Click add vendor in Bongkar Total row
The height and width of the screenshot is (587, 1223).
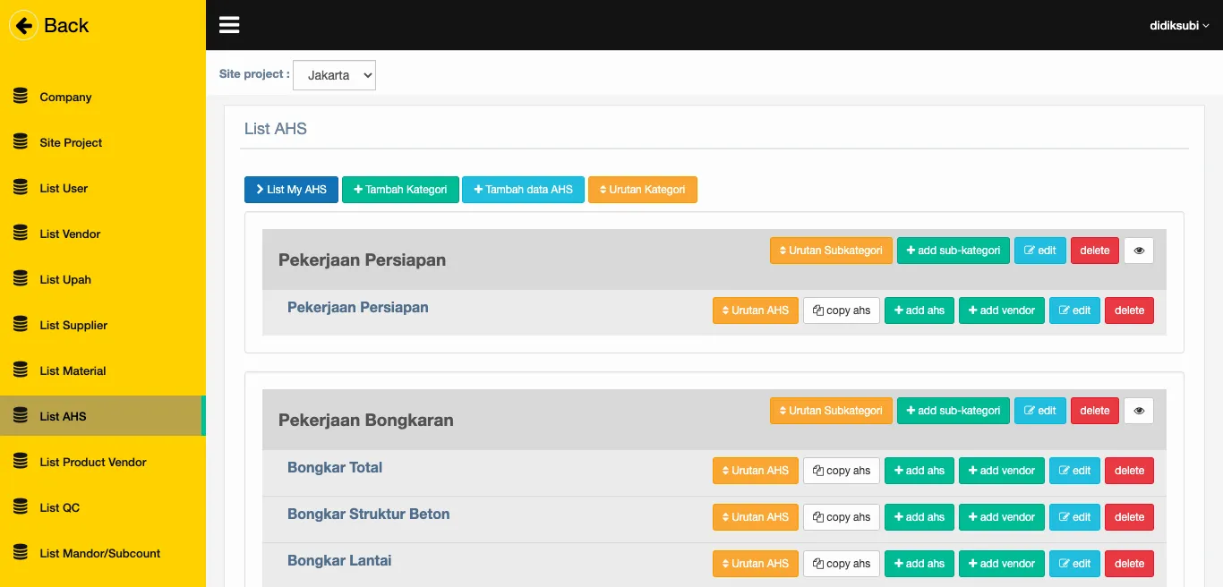pyautogui.click(x=1002, y=471)
